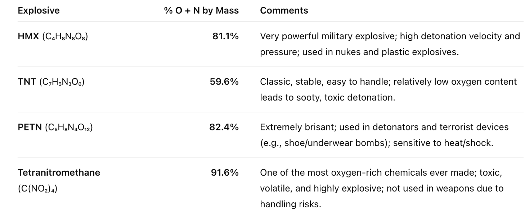Click the words 'handling risks.' in last row
The width and height of the screenshot is (525, 212).
tap(290, 204)
